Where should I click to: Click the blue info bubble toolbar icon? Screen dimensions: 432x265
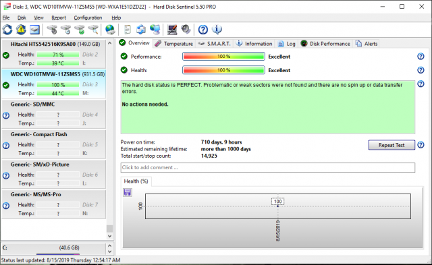[x=217, y=30]
